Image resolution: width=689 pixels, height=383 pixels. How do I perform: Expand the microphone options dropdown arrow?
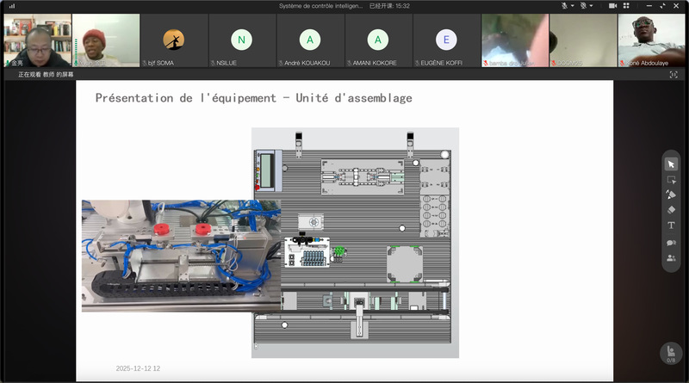[573, 6]
